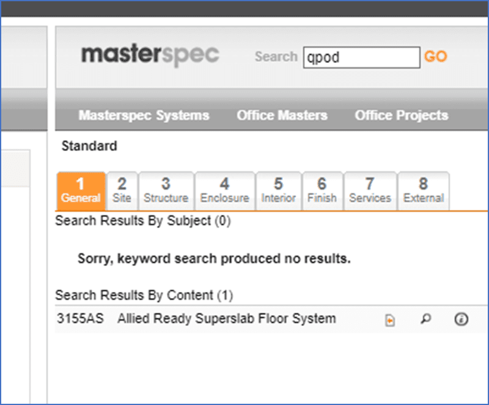
Task: Select the 1 General tab
Action: [81, 191]
